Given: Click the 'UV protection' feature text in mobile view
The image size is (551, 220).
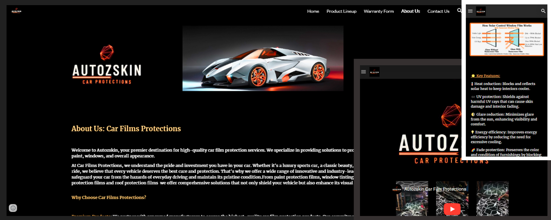Looking at the screenshot, I should (502, 102).
